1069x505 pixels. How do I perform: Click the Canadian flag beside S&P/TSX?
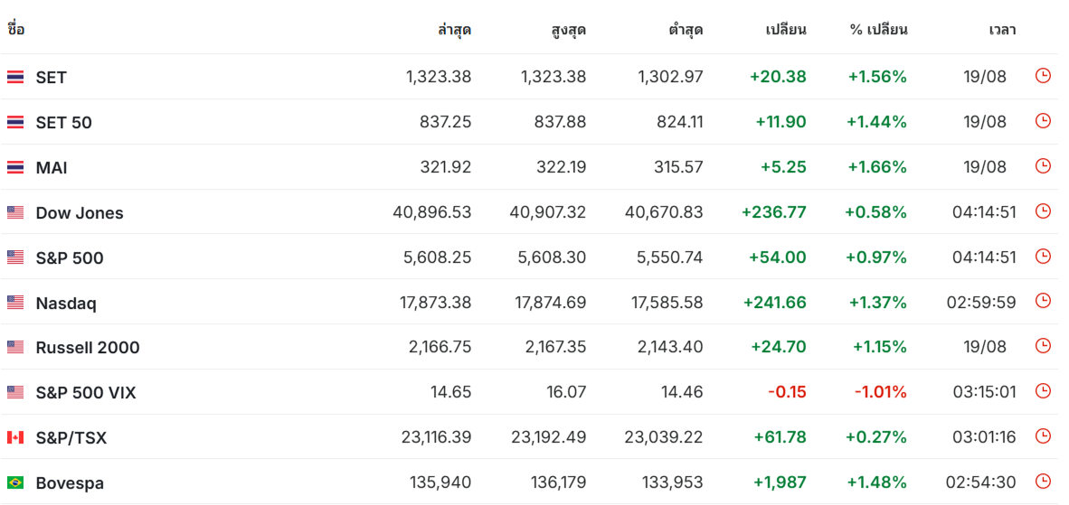pyautogui.click(x=15, y=437)
